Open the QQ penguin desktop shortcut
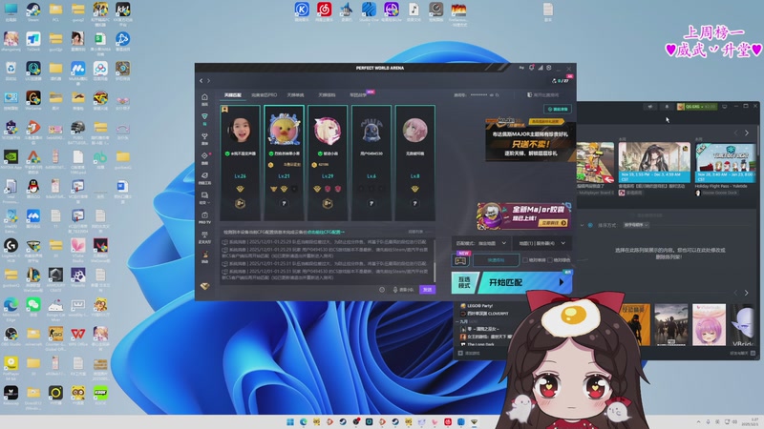The image size is (764, 429). [x=33, y=189]
